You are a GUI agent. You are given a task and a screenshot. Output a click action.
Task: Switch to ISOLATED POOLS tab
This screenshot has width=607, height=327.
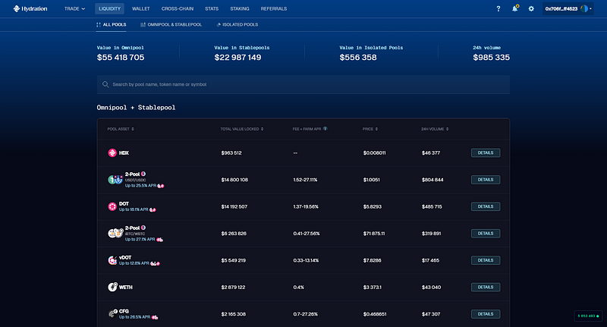pos(237,24)
